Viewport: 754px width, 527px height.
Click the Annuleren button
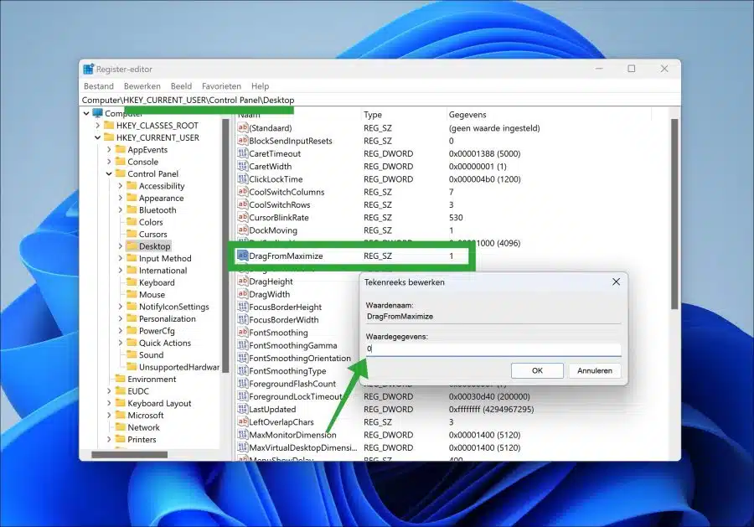(x=595, y=370)
